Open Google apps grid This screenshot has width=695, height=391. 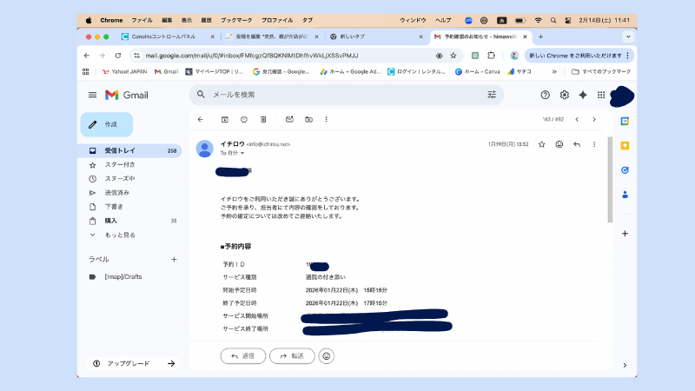tap(600, 95)
